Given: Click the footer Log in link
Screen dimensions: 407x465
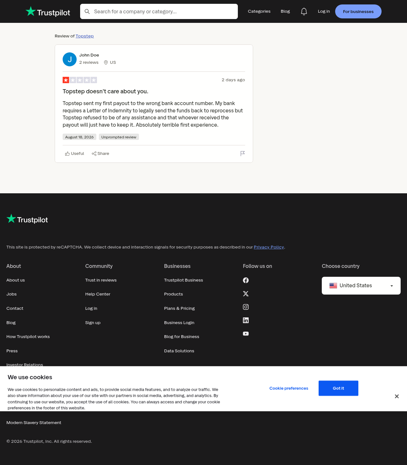Looking at the screenshot, I should pyautogui.click(x=91, y=309).
